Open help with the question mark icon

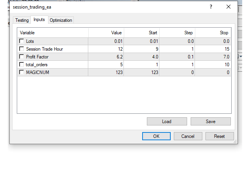[211, 7]
